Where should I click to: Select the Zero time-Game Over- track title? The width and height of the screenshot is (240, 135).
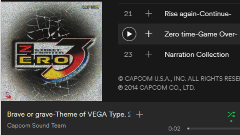201,34
